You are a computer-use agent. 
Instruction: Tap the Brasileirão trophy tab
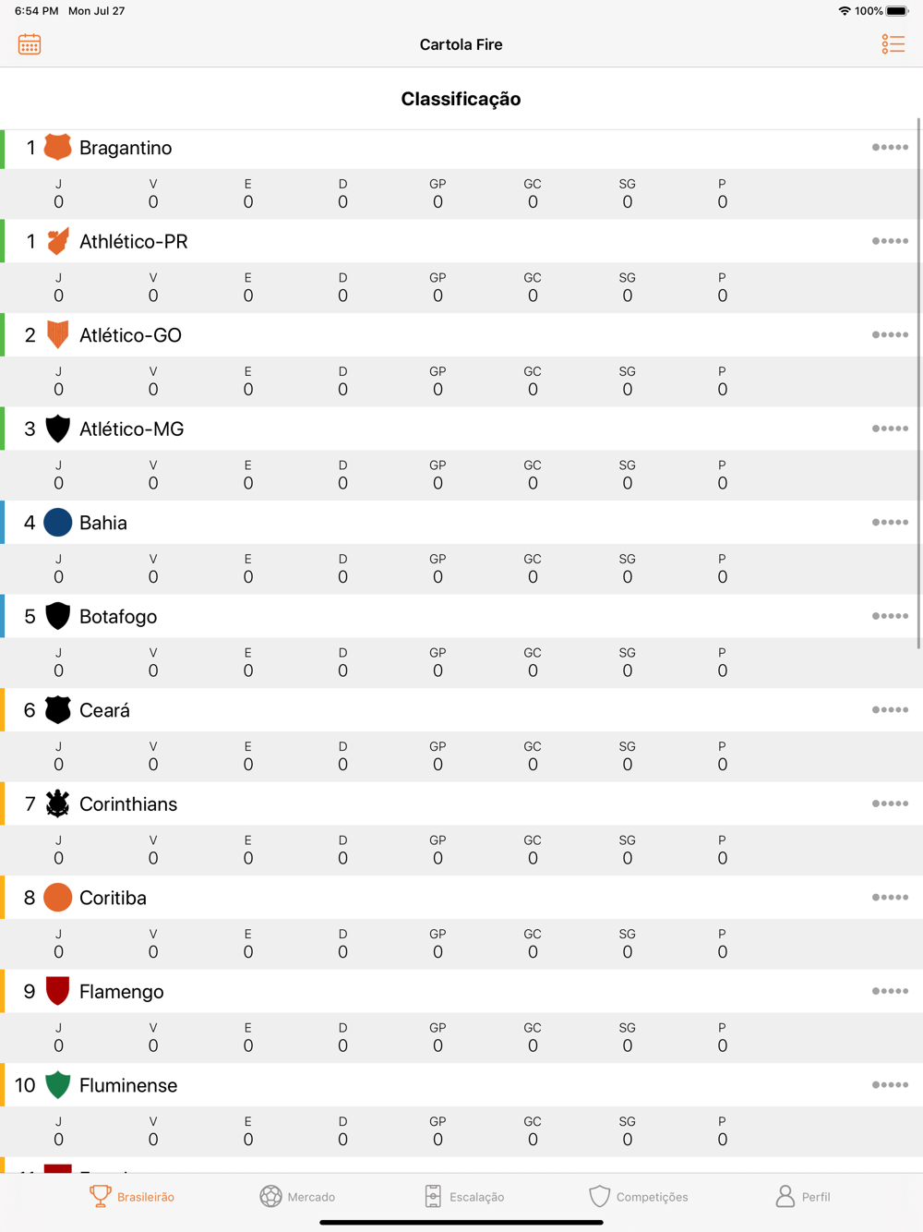click(x=132, y=1196)
